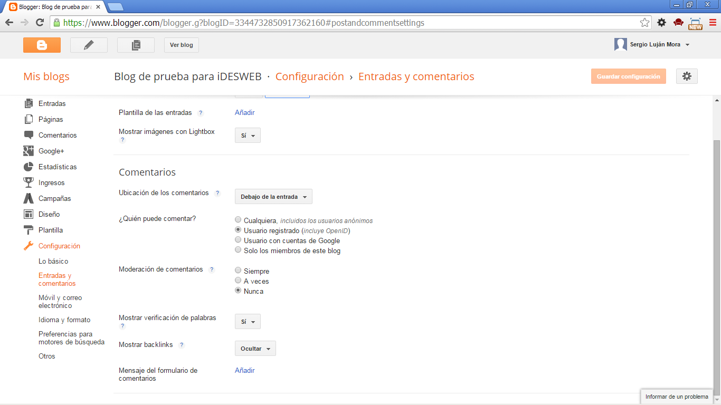Click the page vertical scrollbar
The image size is (721, 405).
pyautogui.click(x=717, y=266)
